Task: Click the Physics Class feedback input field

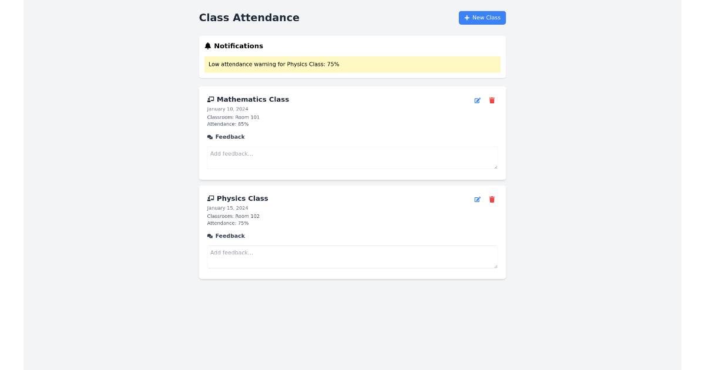Action: click(352, 257)
